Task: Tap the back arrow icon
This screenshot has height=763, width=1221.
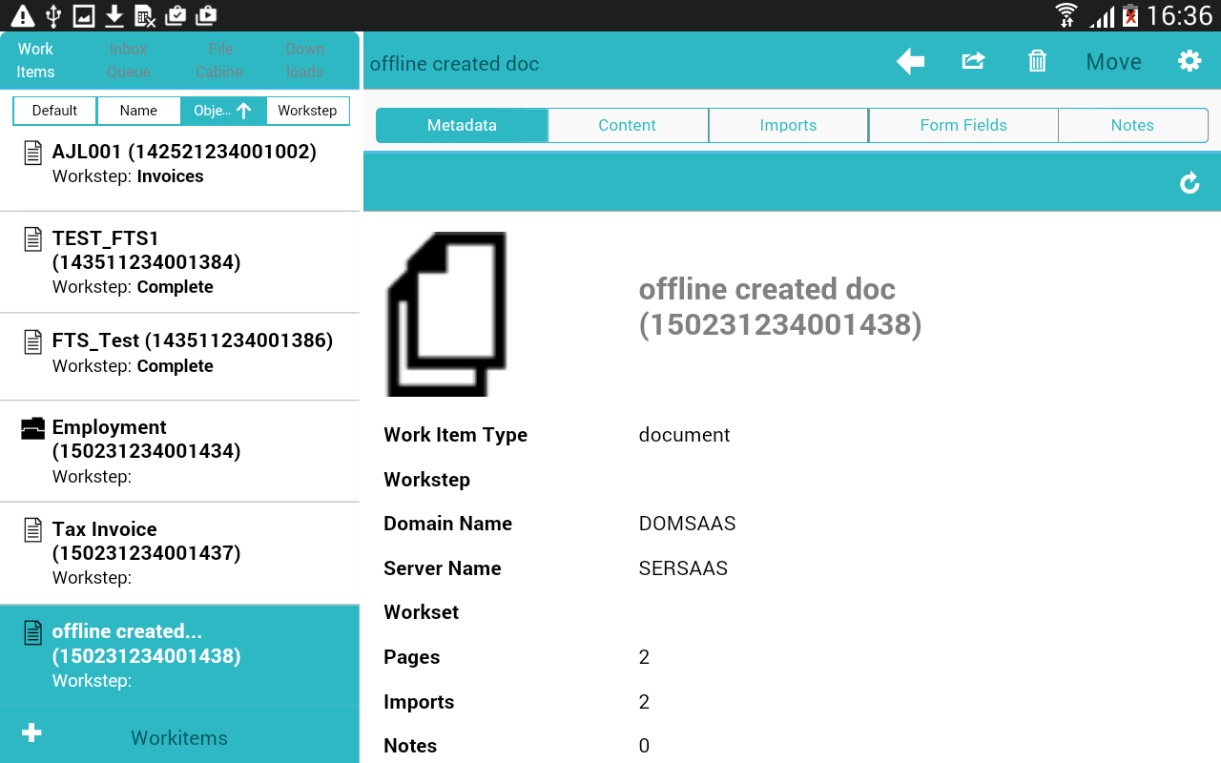Action: click(x=910, y=62)
